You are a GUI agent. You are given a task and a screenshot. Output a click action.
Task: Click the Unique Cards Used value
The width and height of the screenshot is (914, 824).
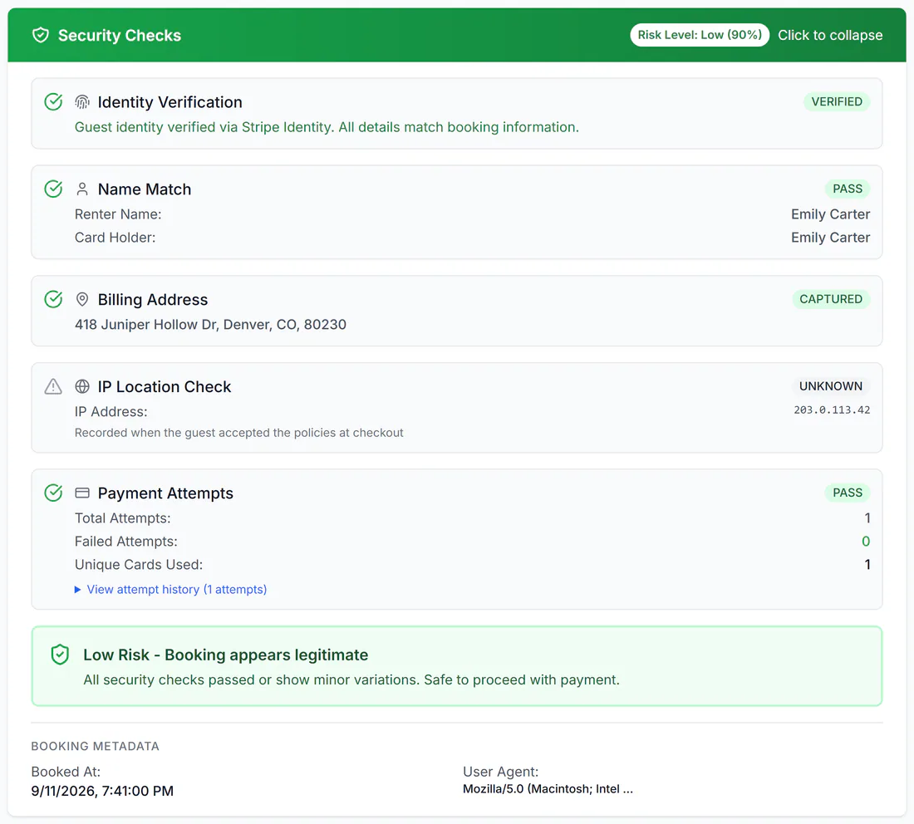click(x=867, y=565)
